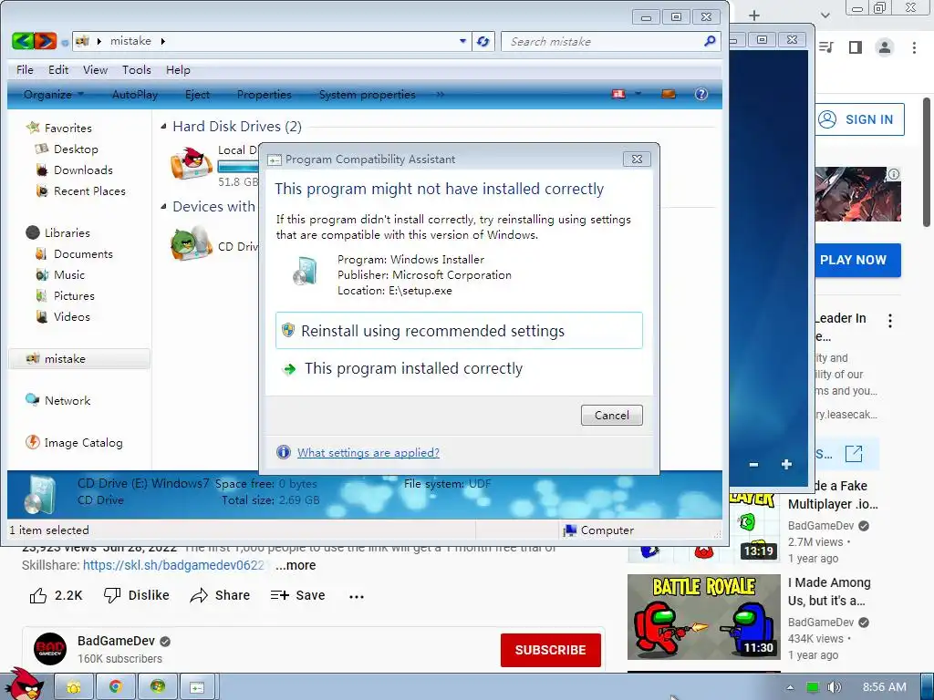Like the YouTube video
This screenshot has width=934, height=700.
click(x=57, y=595)
